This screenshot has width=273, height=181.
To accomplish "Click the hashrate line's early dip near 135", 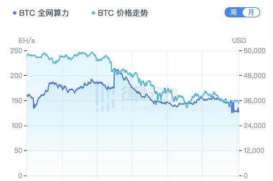I will 34,106.
